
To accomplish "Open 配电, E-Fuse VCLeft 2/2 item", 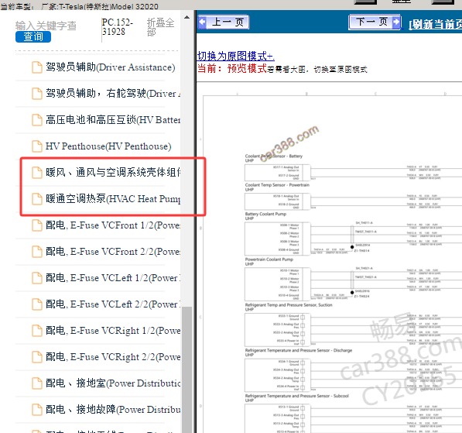I will [x=113, y=304].
